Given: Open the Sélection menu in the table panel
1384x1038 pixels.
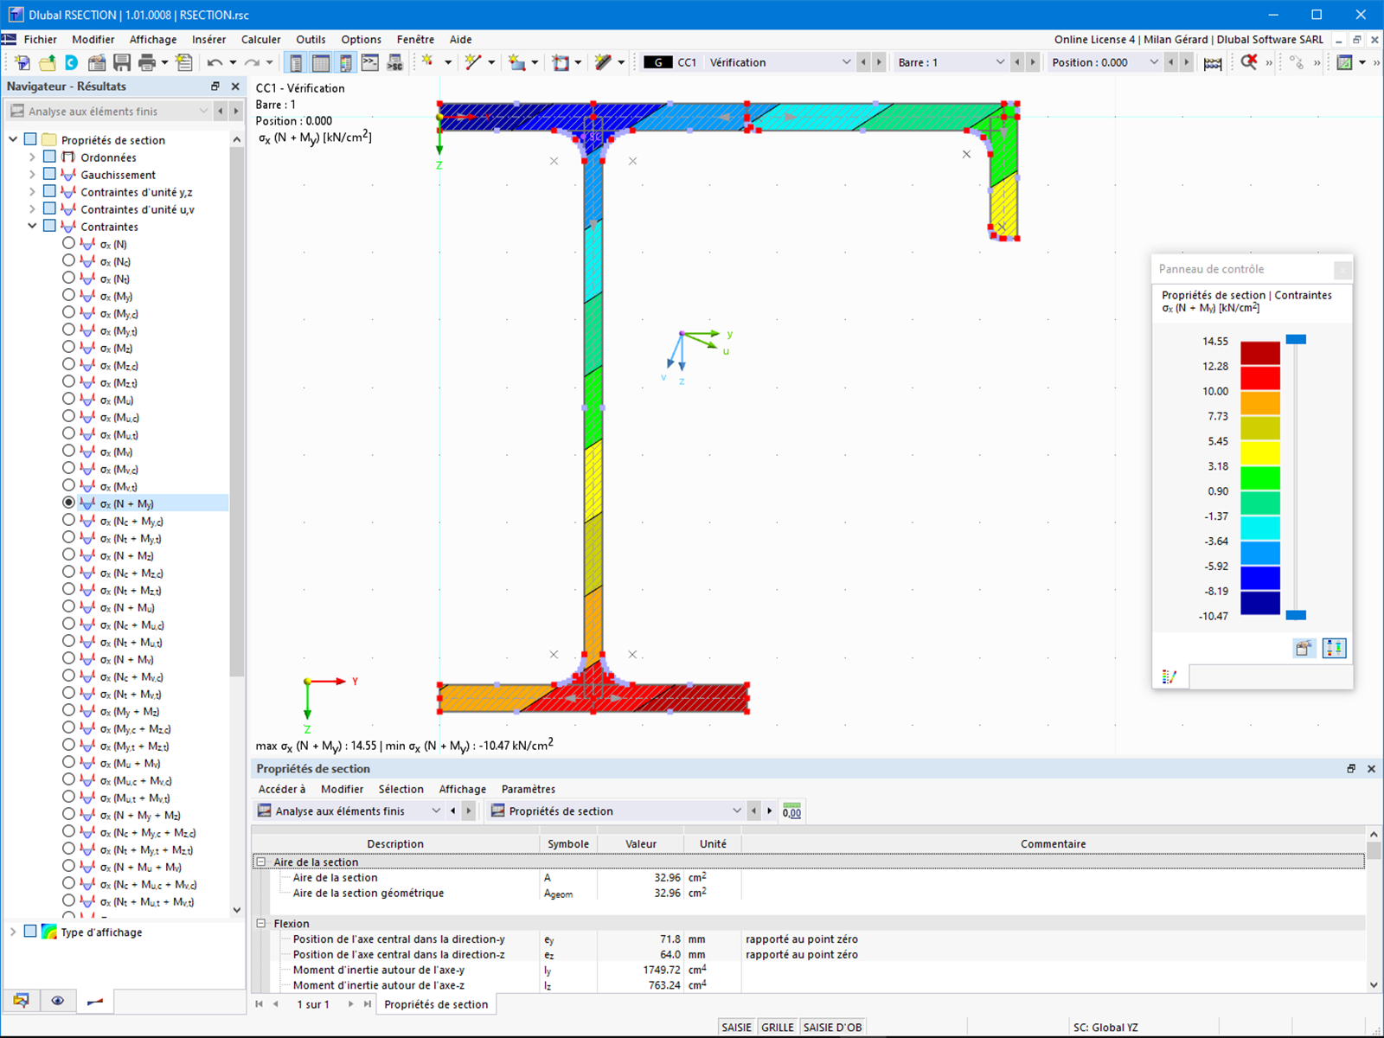Looking at the screenshot, I should pyautogui.click(x=401, y=789).
